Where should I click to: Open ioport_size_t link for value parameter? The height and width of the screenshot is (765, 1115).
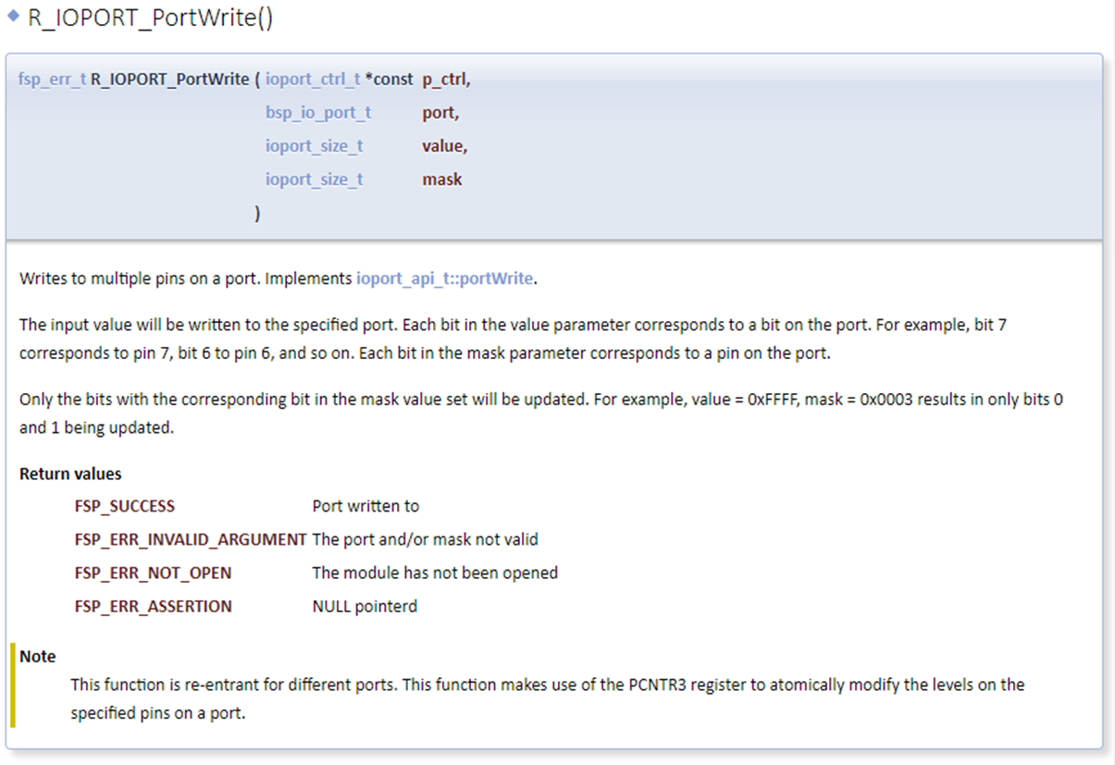tap(314, 146)
